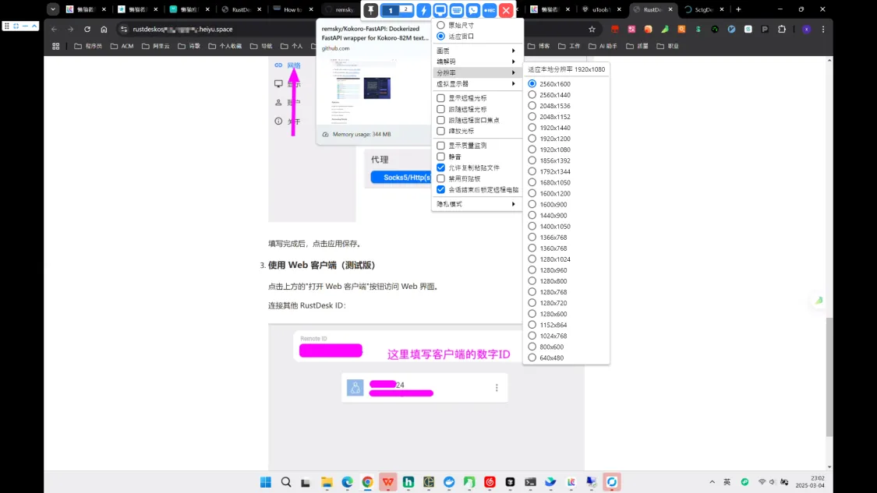This screenshot has width=877, height=493.
Task: Click the pin toolbar icon in RustDesk
Action: point(371,10)
